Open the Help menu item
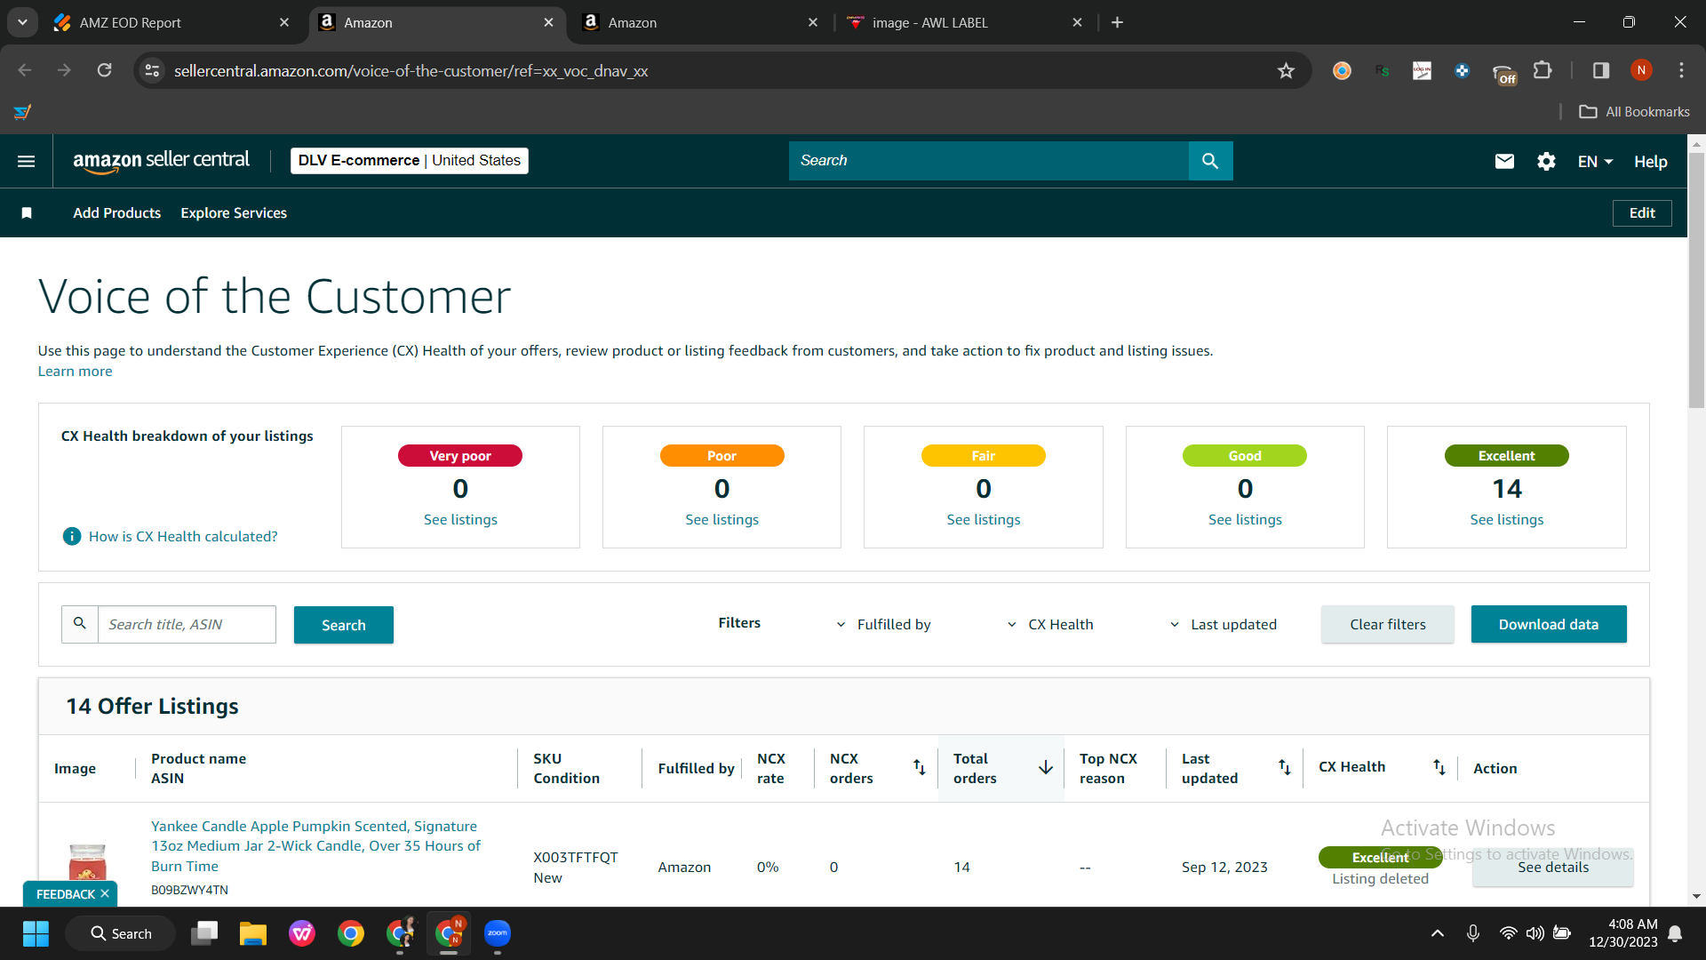 (x=1650, y=161)
